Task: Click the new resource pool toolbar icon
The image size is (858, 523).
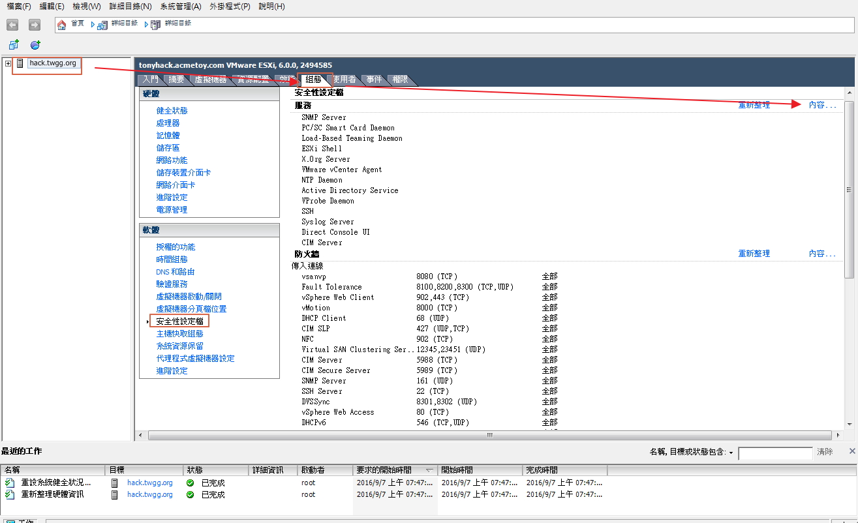Action: point(35,45)
